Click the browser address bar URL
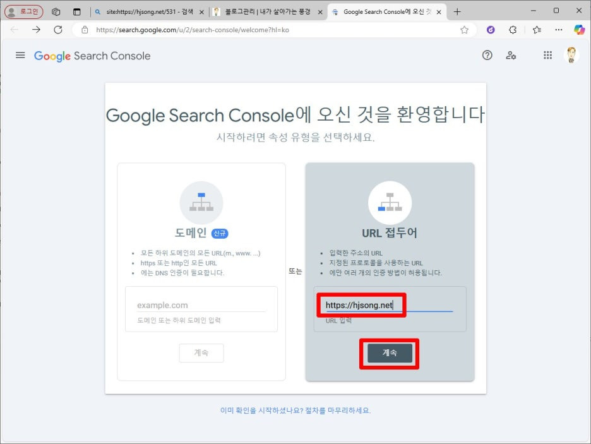 pos(192,30)
